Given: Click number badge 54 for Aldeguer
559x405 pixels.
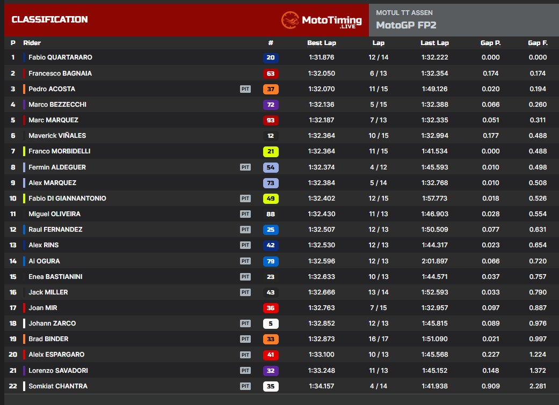Looking at the screenshot, I should [271, 167].
